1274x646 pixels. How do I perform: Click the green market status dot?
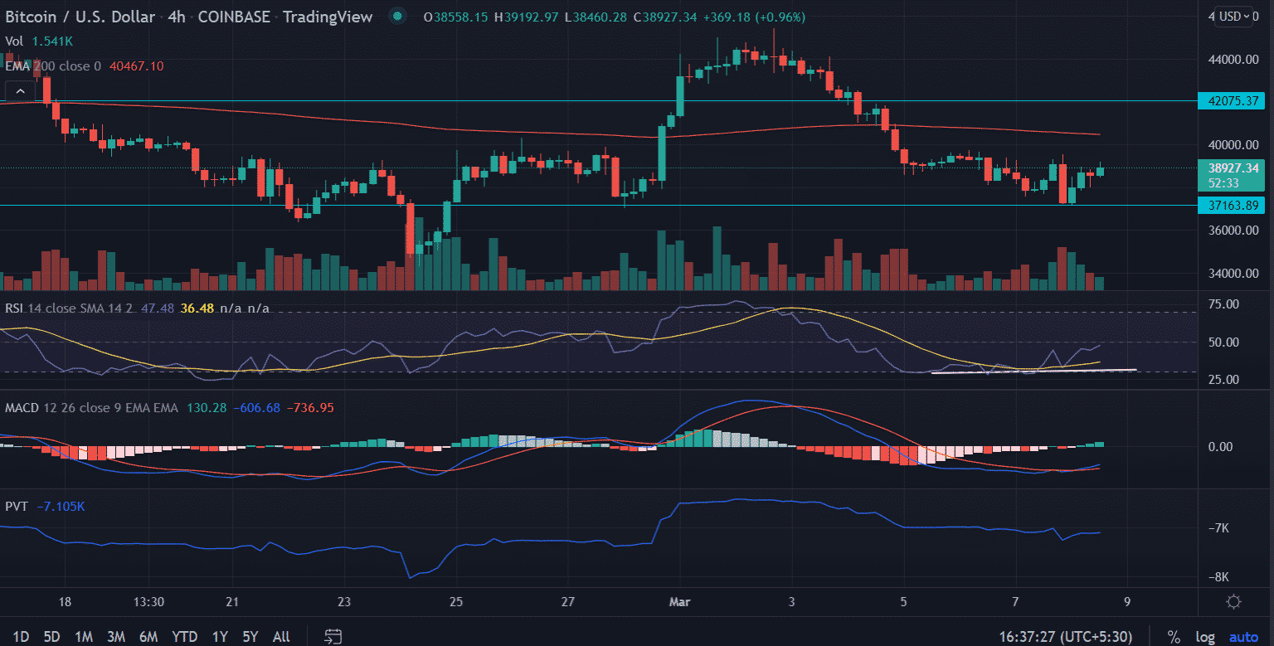click(x=398, y=17)
